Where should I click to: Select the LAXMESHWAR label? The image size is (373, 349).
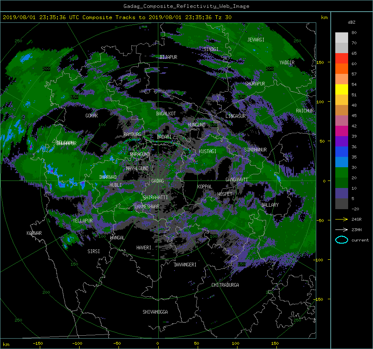pos(147,207)
